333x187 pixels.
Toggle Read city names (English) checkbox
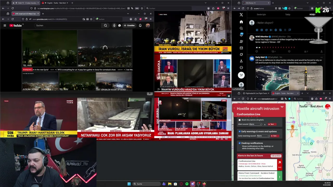click(x=240, y=120)
